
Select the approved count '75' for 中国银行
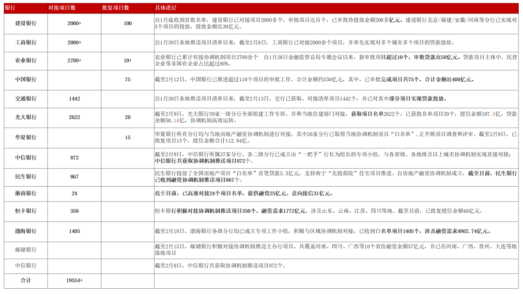click(x=128, y=80)
